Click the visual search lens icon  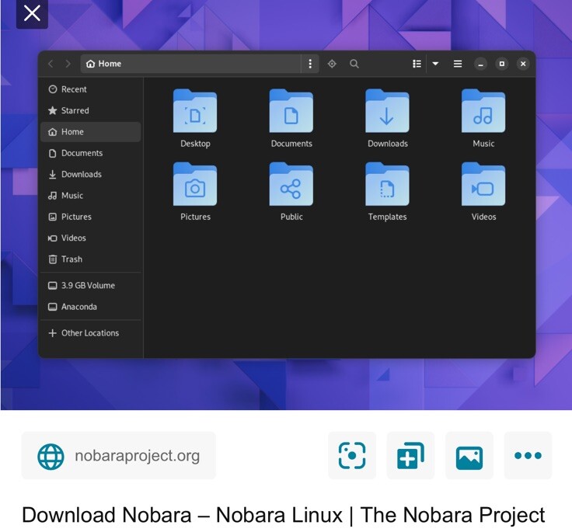352,455
